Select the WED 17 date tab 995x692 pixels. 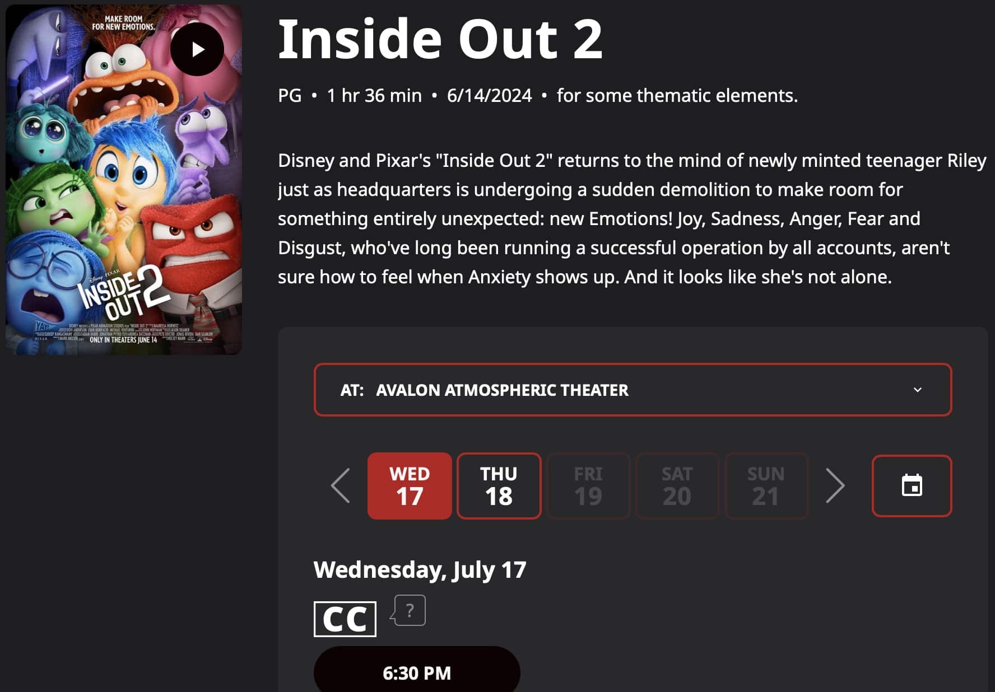point(410,485)
